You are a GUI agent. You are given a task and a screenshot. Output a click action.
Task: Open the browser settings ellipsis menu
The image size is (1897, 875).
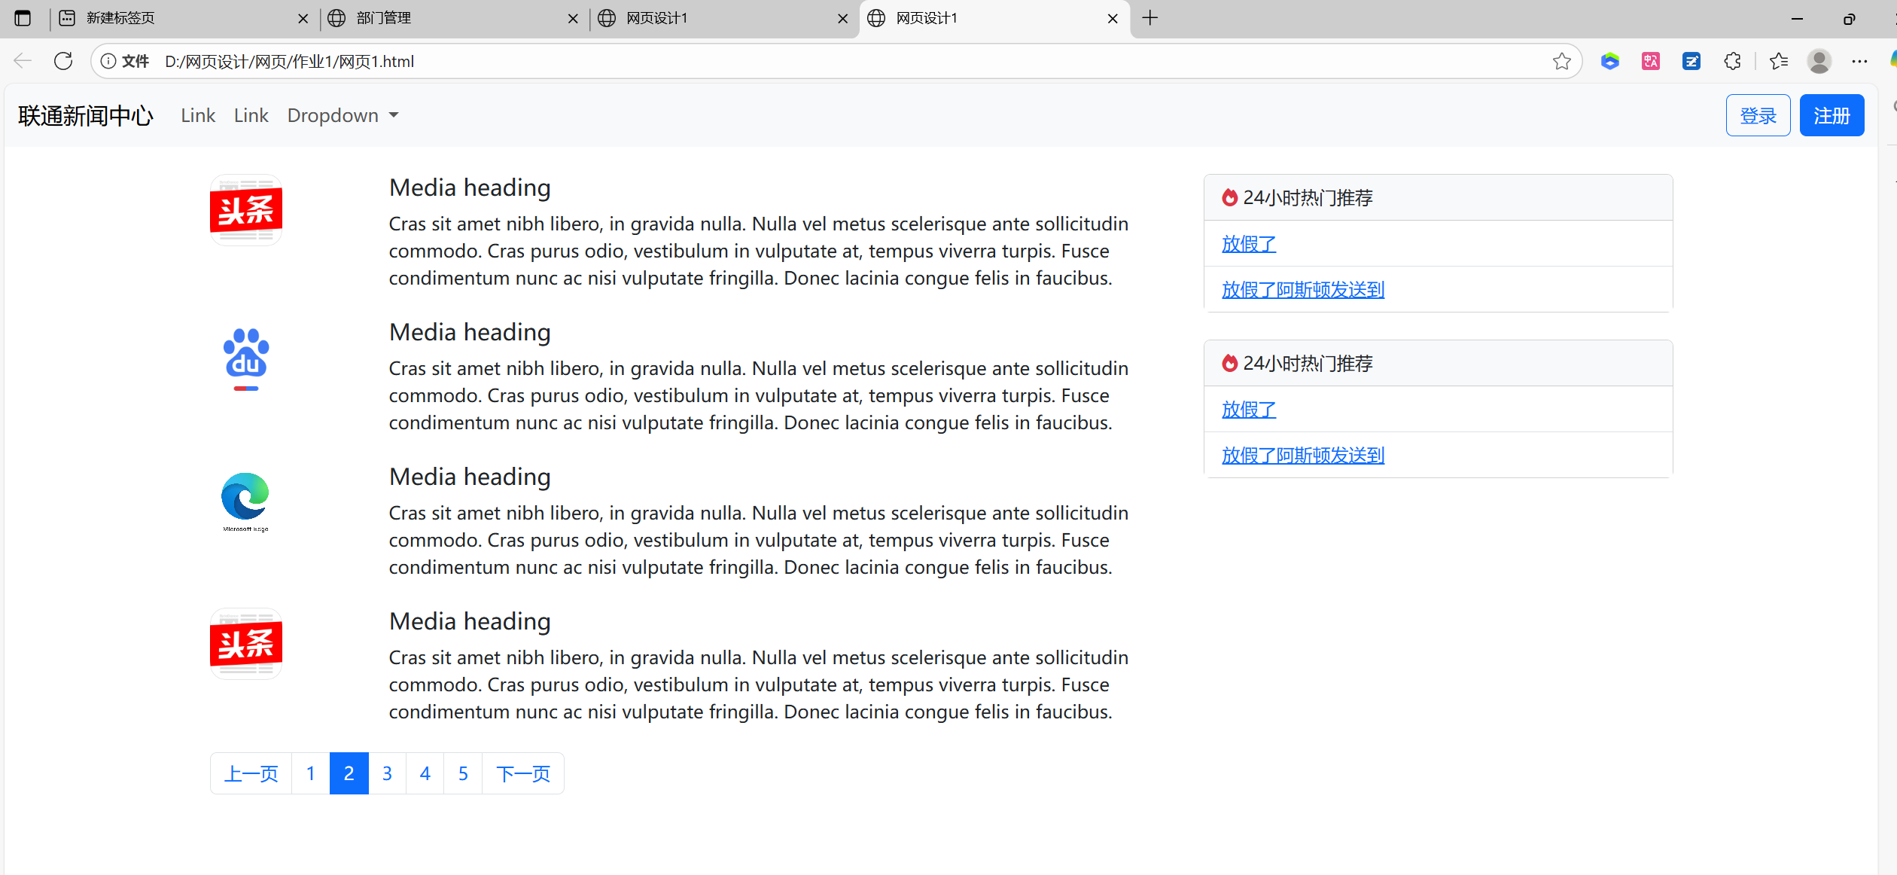(1859, 61)
